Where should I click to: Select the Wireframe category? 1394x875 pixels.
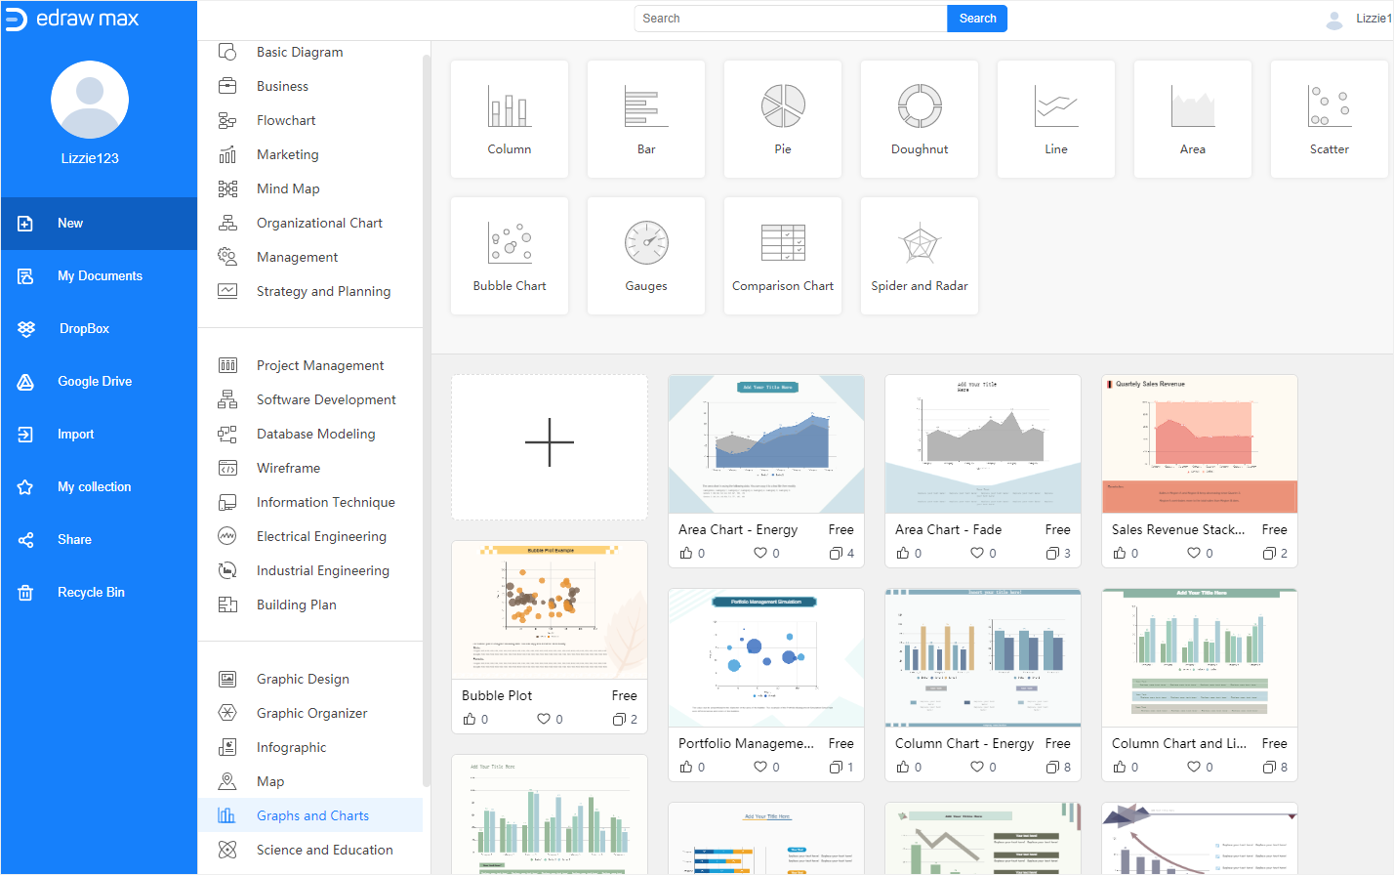[310, 468]
